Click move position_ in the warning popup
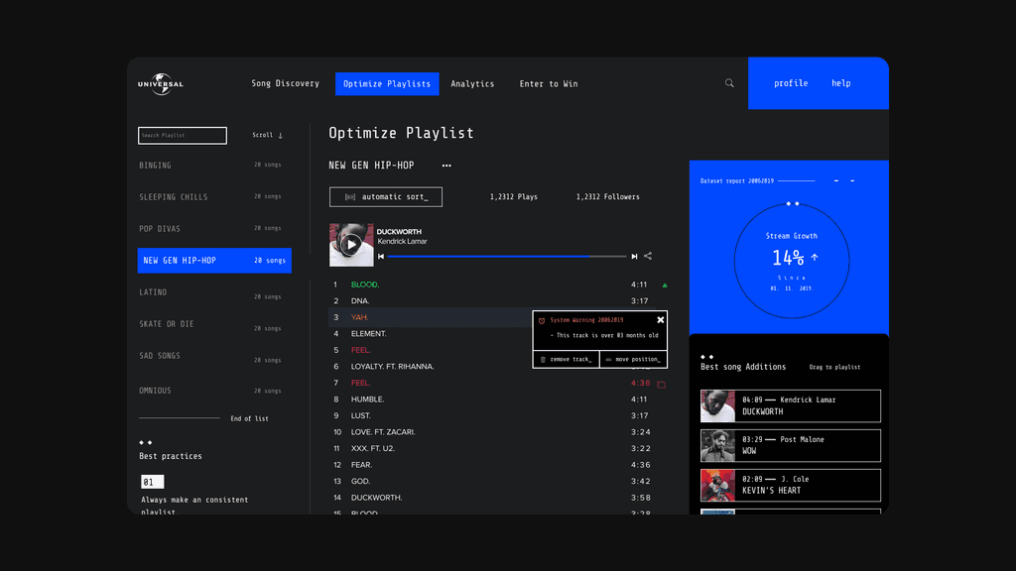Screen dimensions: 1016x571 [x=634, y=359]
